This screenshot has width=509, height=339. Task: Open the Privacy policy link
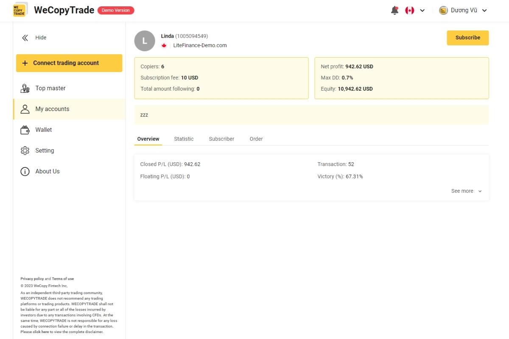coord(32,279)
